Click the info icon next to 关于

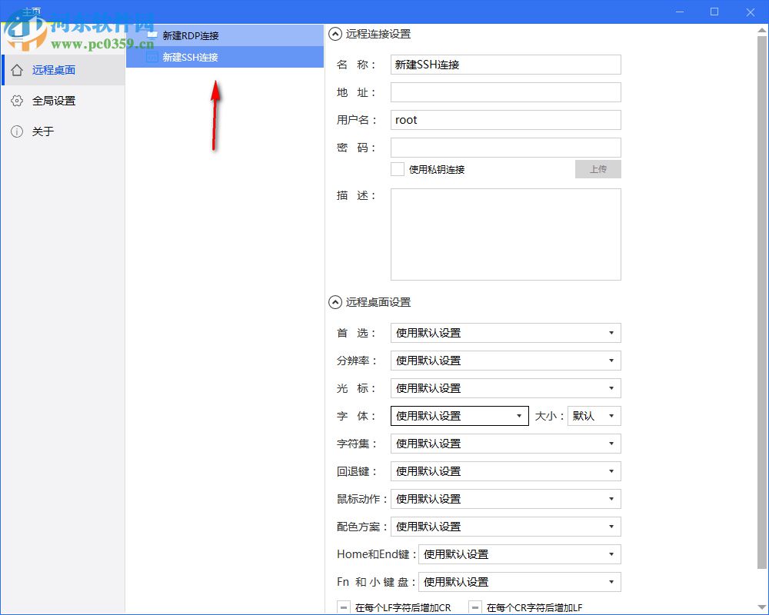coord(17,131)
